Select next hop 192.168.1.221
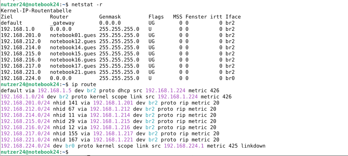 (x=113, y=140)
